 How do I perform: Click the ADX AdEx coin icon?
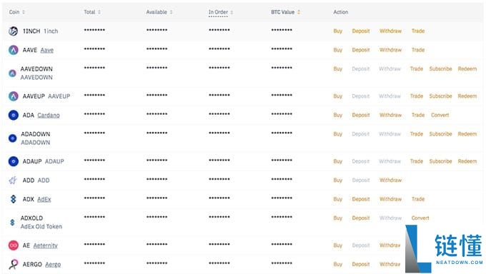pos(13,199)
